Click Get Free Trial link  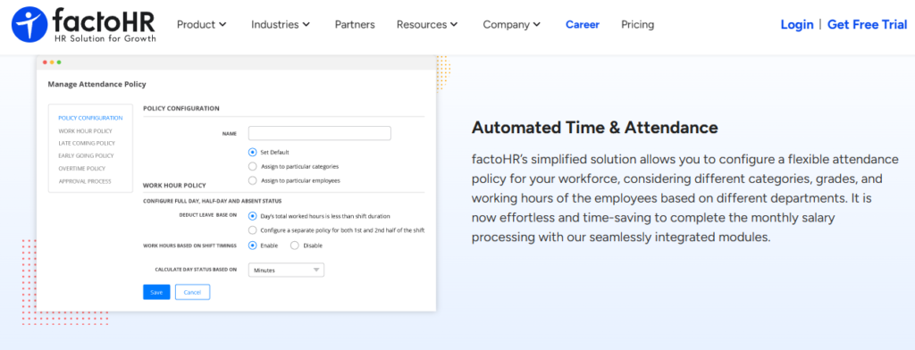(x=867, y=24)
